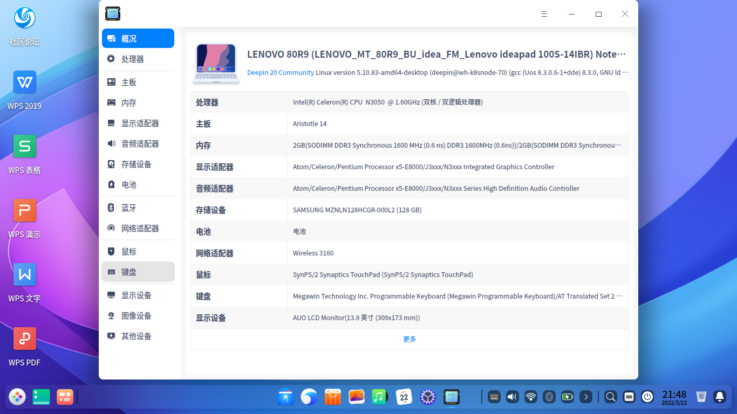Select 其他设备 in the sidebar
Image resolution: width=737 pixels, height=414 pixels.
tap(138, 336)
